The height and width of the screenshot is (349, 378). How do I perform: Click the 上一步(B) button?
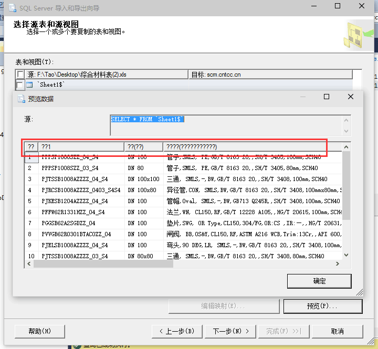pyautogui.click(x=177, y=331)
